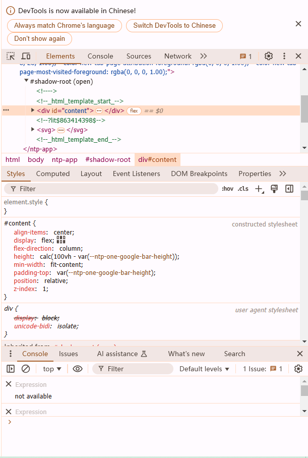
Task: Select the Styles tab
Action: 16,174
